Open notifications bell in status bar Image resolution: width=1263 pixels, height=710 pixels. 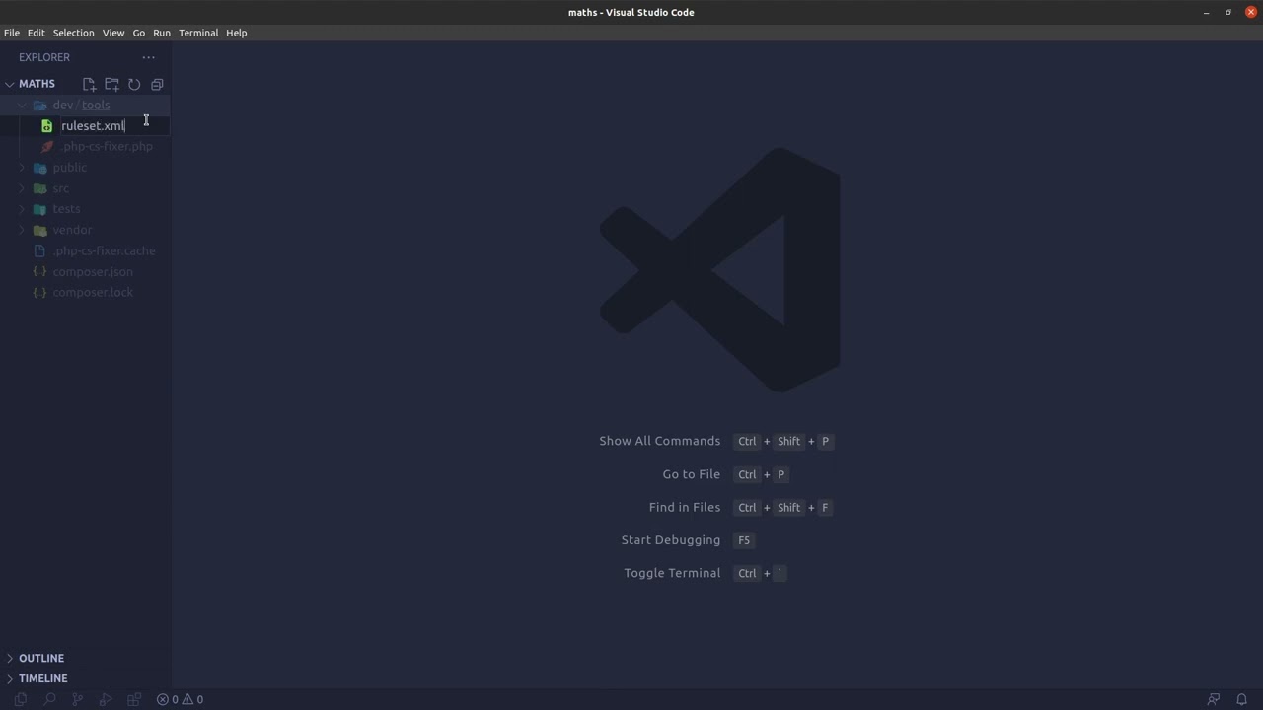pos(1242,699)
